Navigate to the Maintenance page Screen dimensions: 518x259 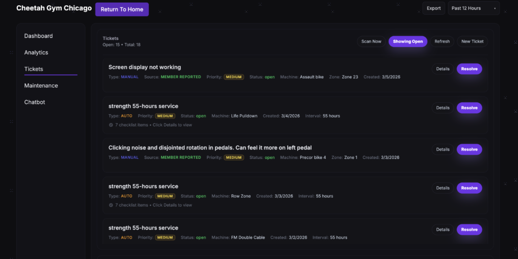pos(41,85)
